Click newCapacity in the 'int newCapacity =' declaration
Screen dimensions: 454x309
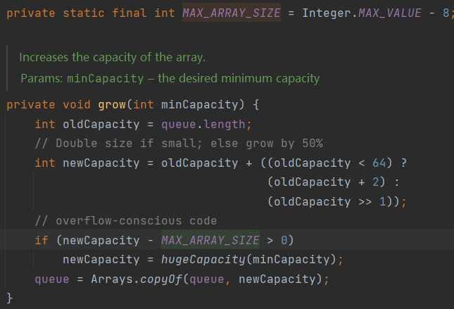point(101,163)
